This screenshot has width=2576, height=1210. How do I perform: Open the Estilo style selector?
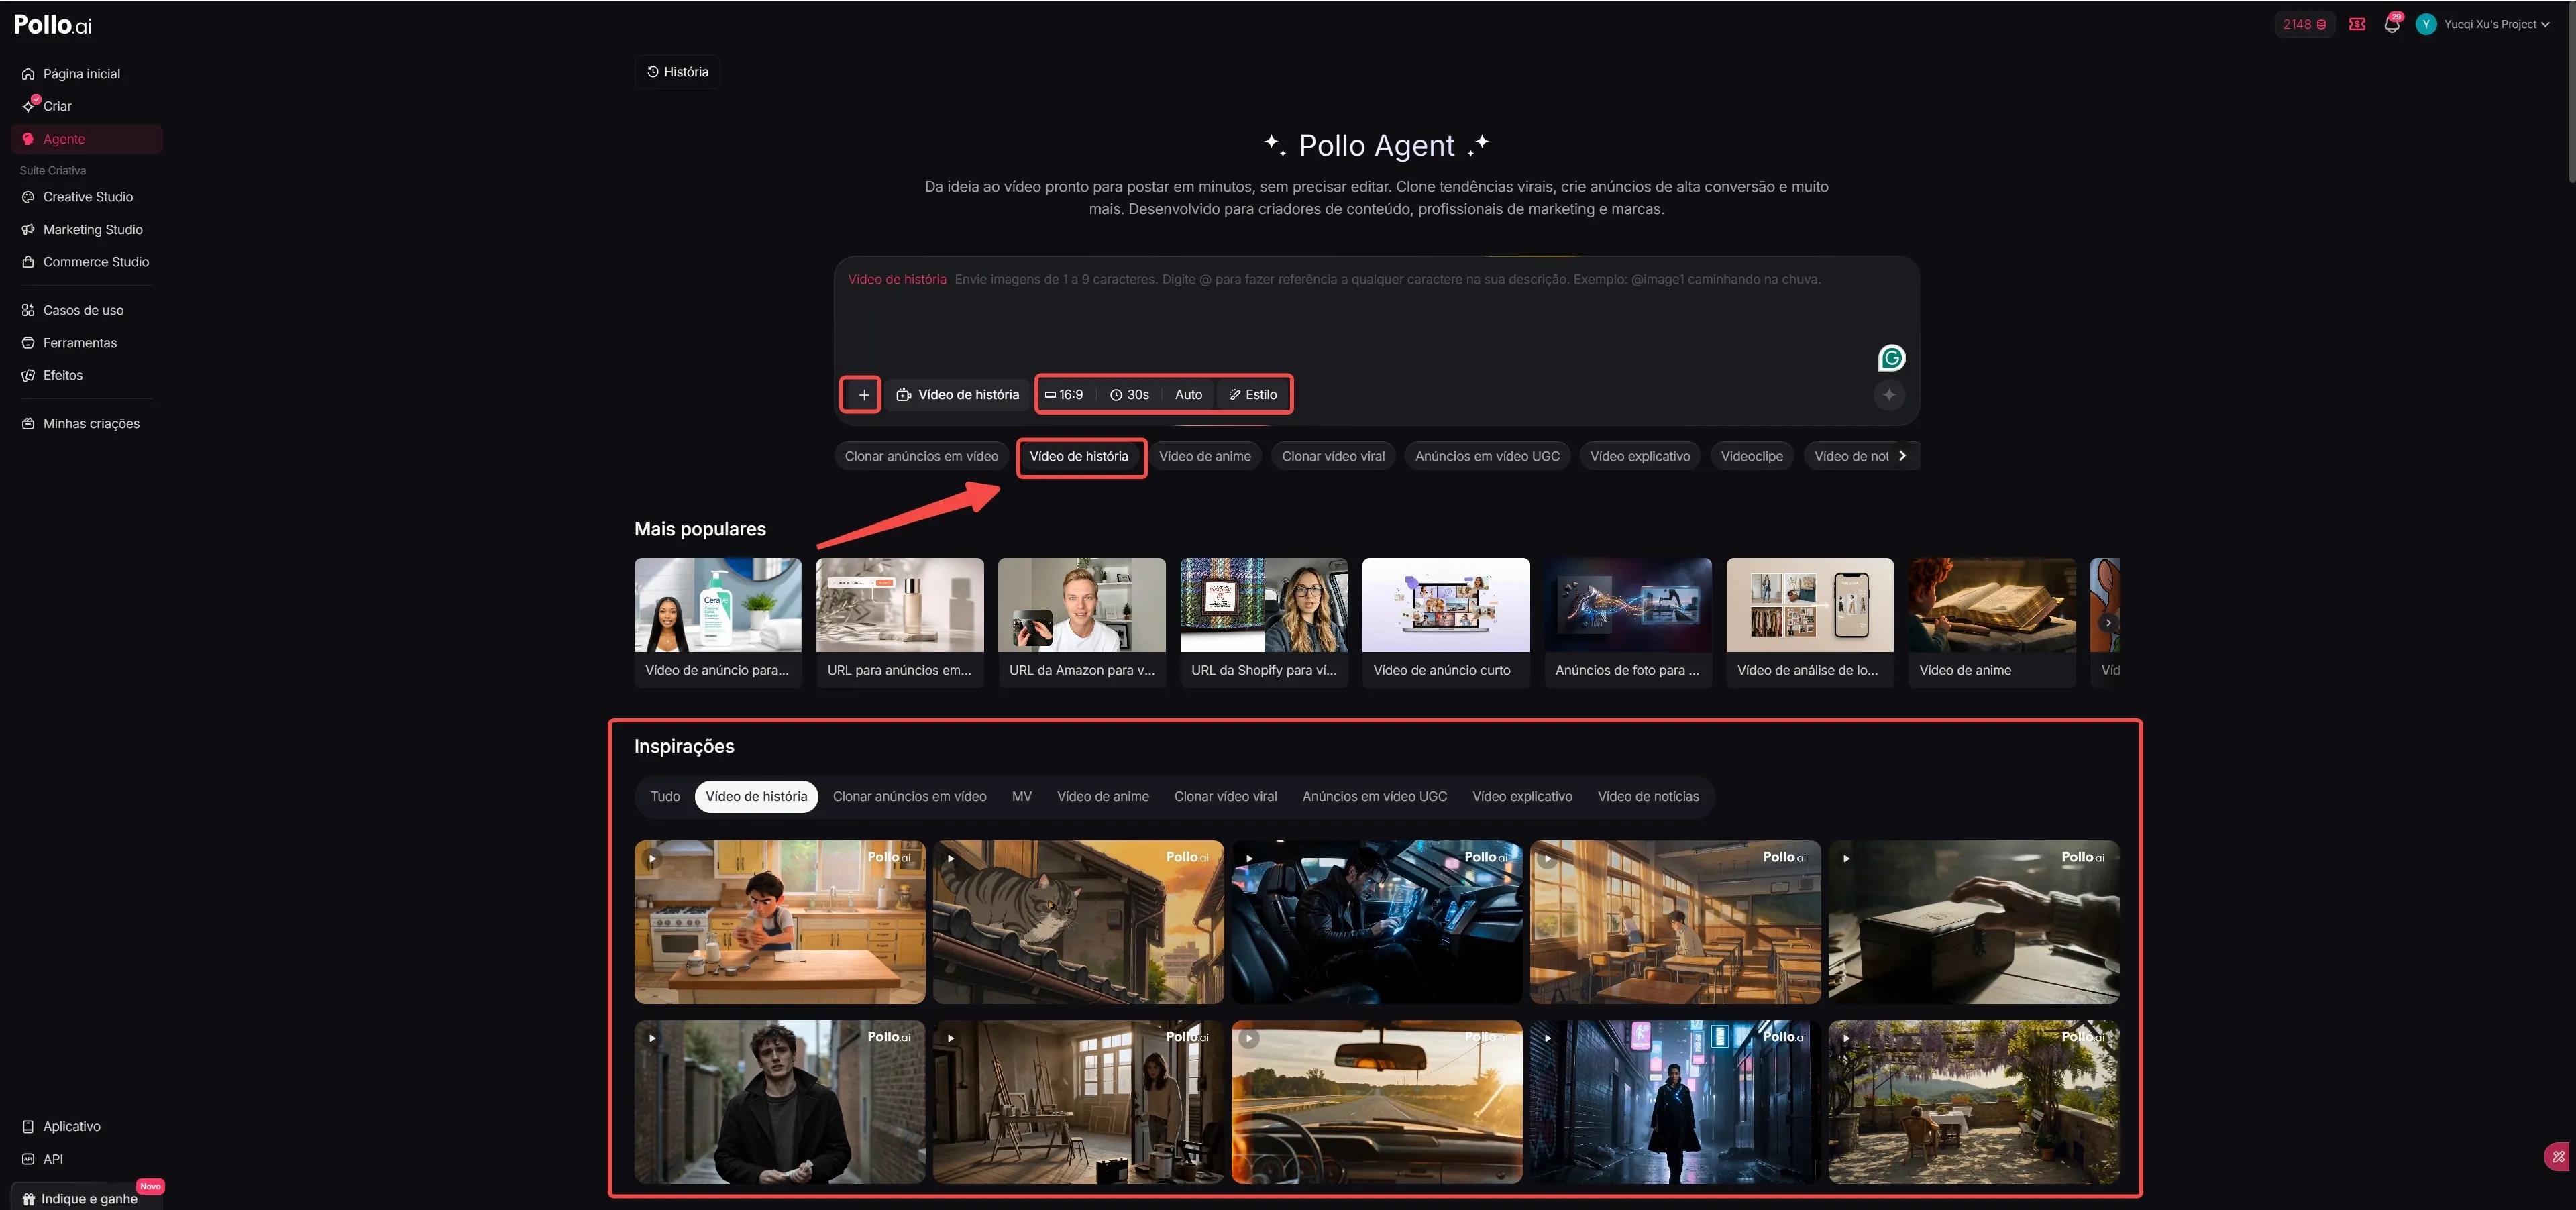[x=1253, y=395]
